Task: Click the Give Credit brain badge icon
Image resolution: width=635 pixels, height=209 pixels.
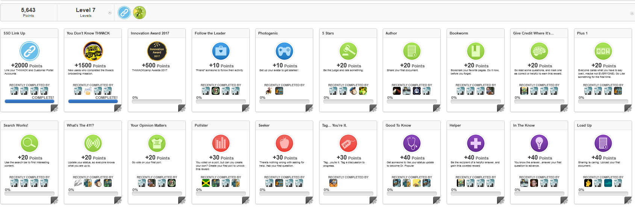Action: pyautogui.click(x=539, y=51)
